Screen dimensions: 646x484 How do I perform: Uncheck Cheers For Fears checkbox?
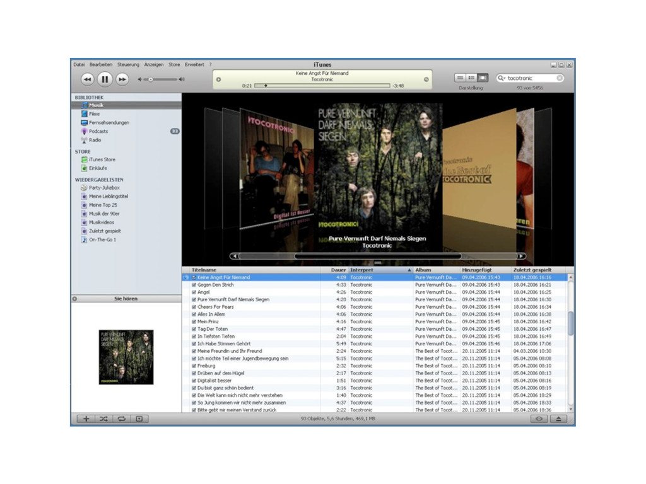194,307
